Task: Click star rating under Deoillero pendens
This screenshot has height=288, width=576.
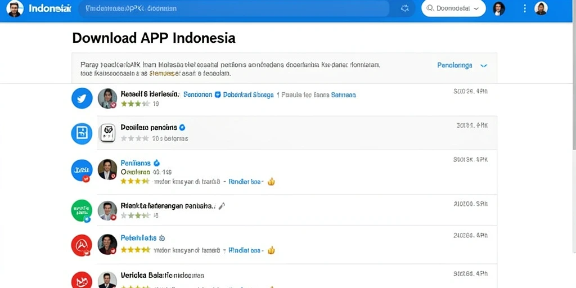Action: tap(135, 138)
